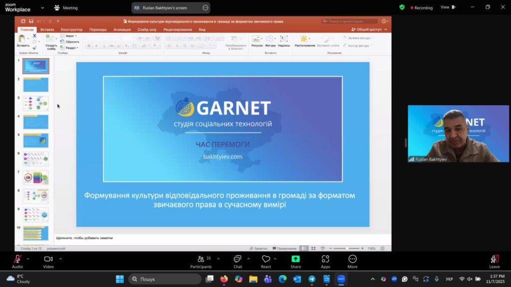
Task: Toggle the camera with the Video button
Action: [x=48, y=259]
